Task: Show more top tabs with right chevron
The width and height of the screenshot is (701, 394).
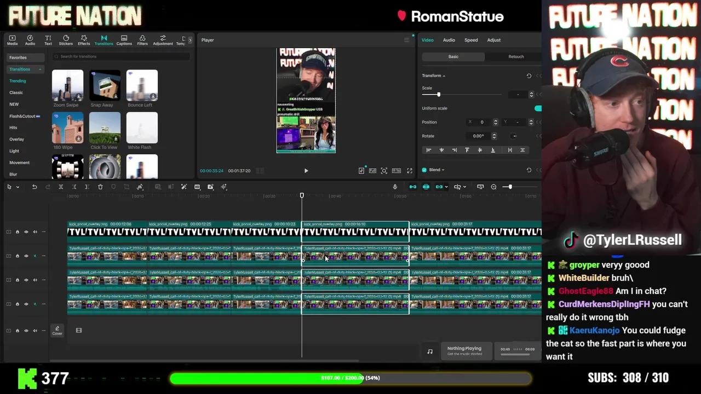Action: pyautogui.click(x=190, y=40)
